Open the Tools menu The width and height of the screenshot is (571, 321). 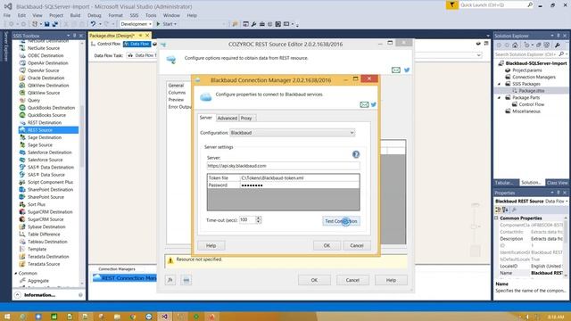tap(151, 15)
